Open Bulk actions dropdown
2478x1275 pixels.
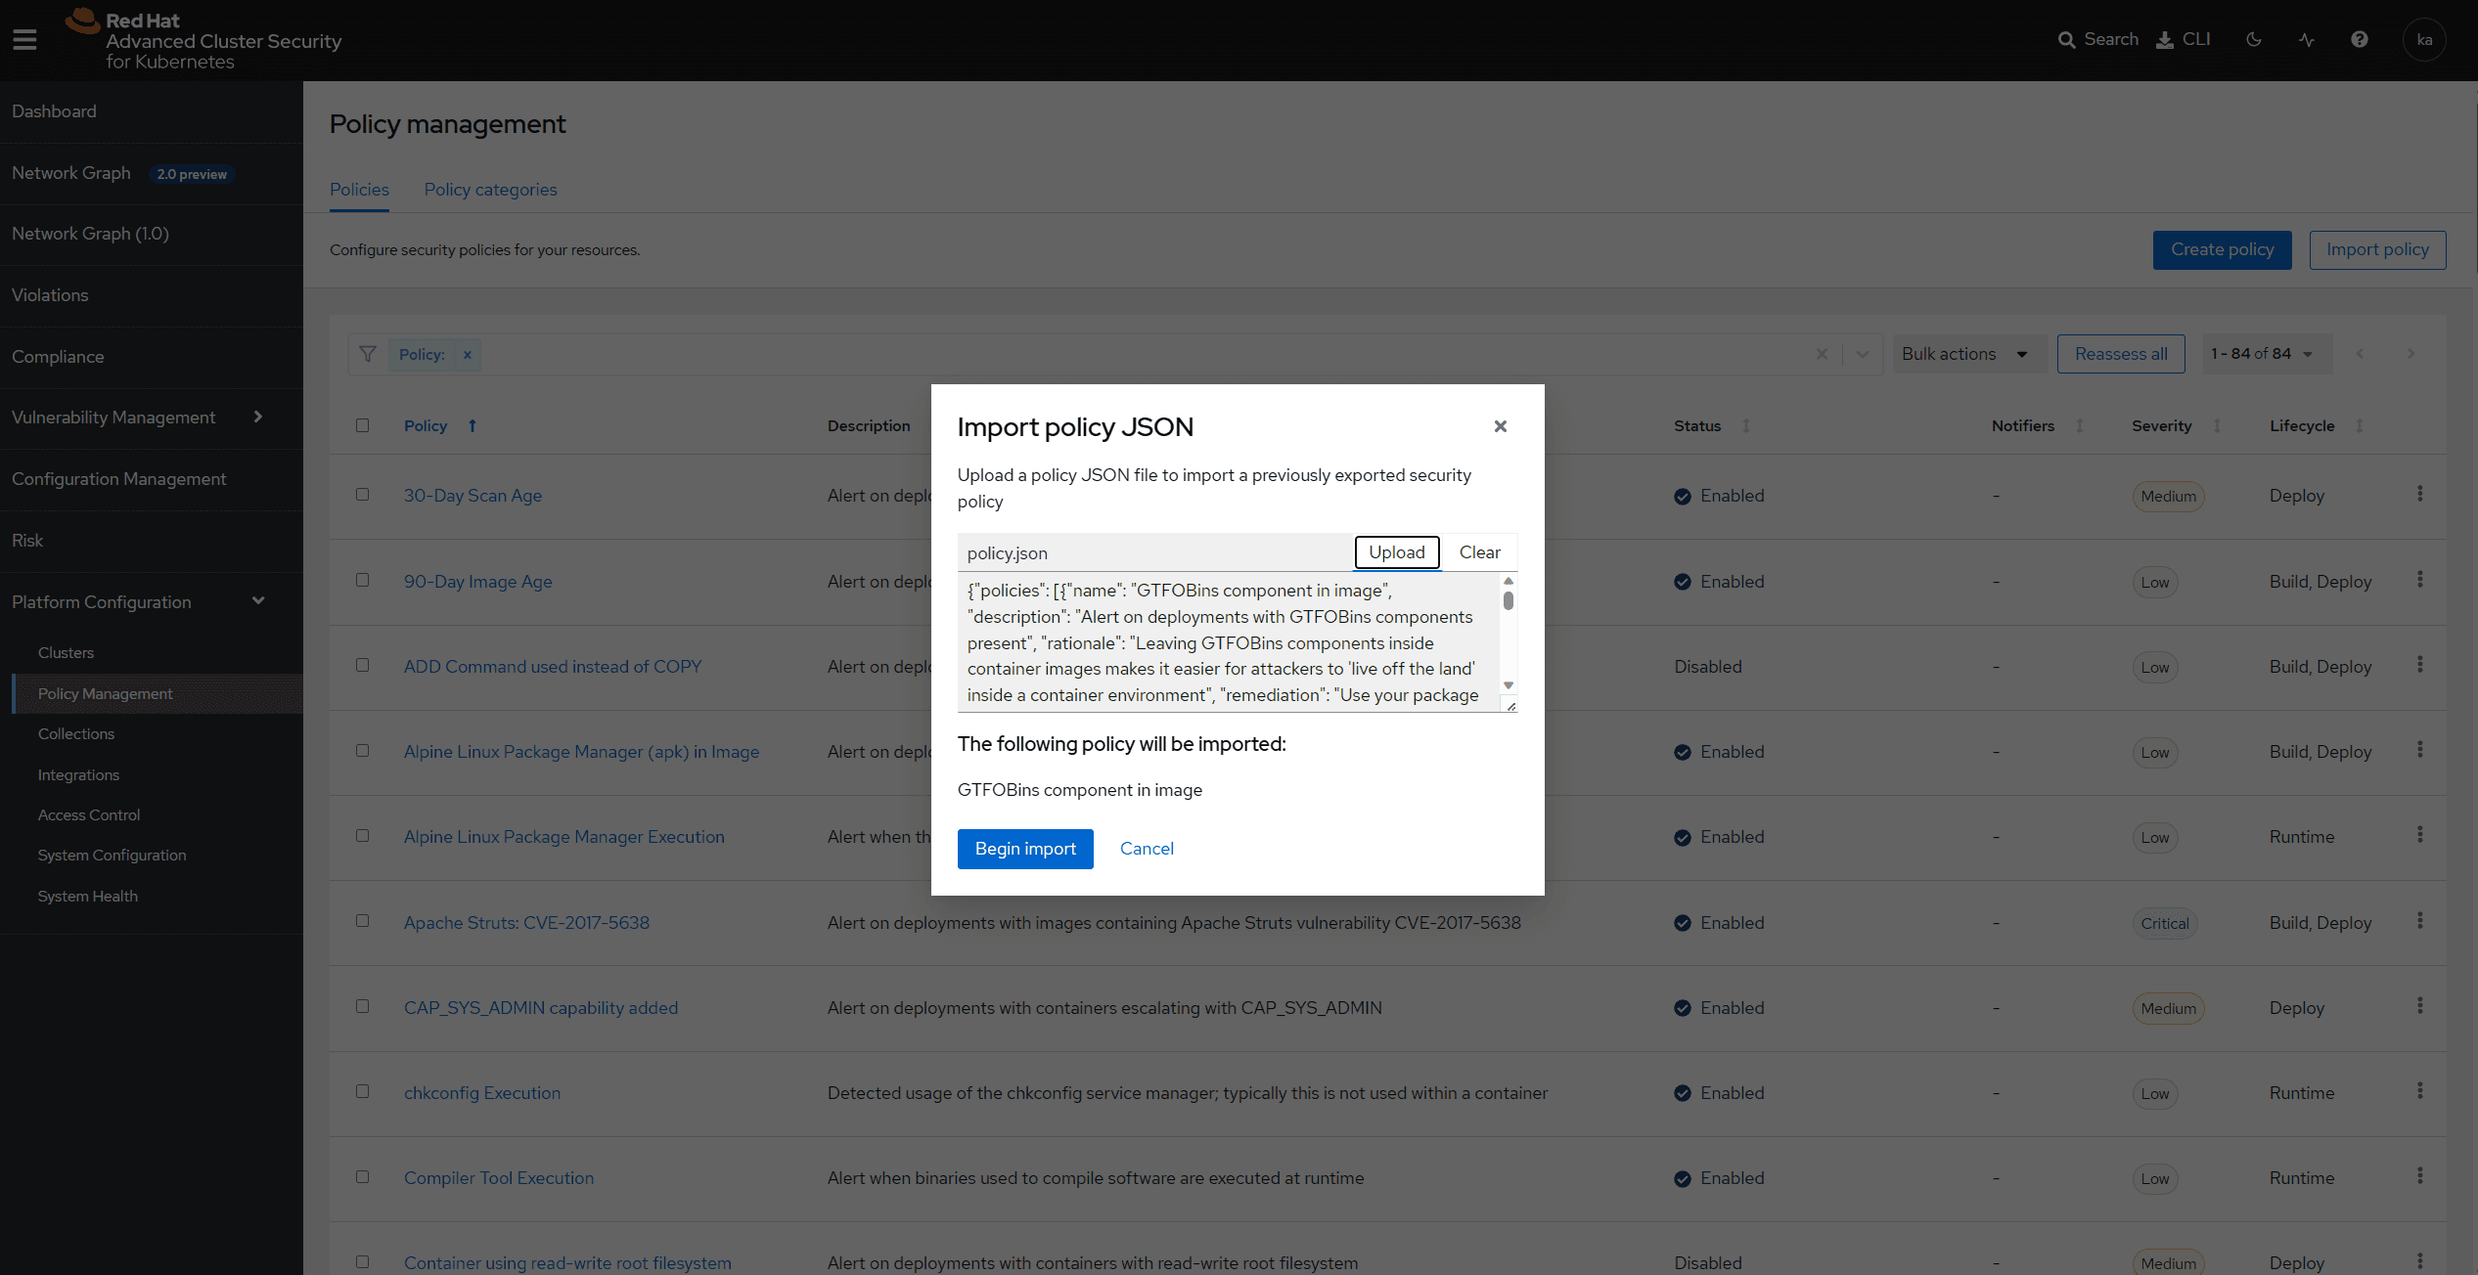point(1967,354)
